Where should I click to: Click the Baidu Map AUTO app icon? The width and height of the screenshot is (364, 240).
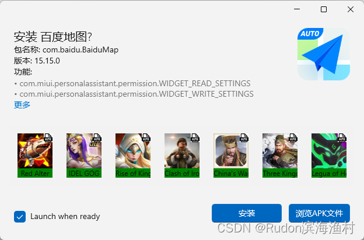point(324,54)
